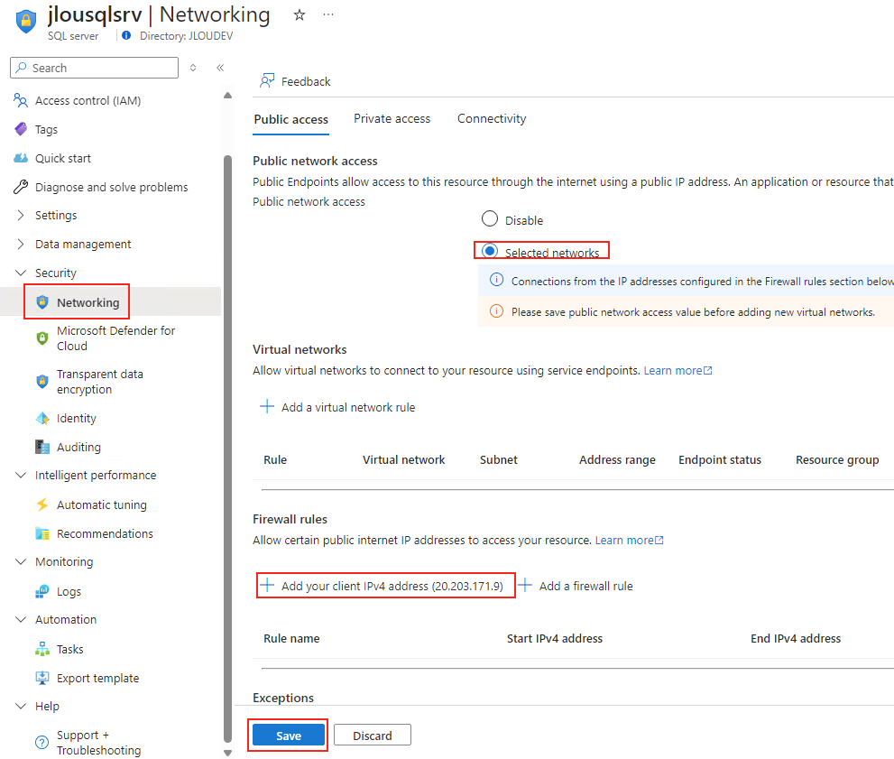Add a firewall rule
The image size is (894, 759).
point(576,587)
